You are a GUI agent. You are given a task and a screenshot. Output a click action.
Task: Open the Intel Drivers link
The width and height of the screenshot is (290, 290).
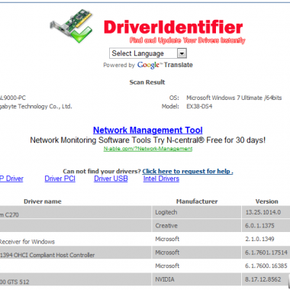coord(161,179)
